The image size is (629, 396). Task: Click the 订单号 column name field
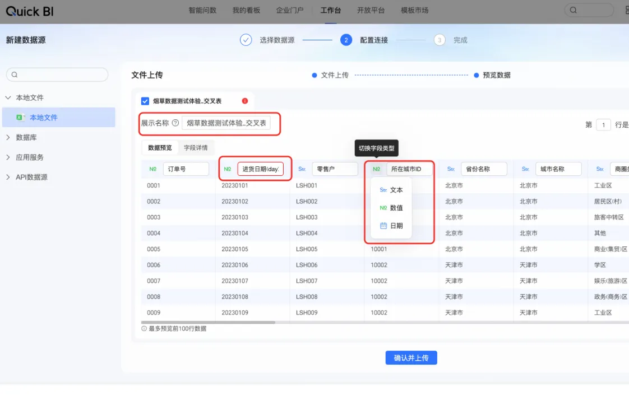coord(186,169)
